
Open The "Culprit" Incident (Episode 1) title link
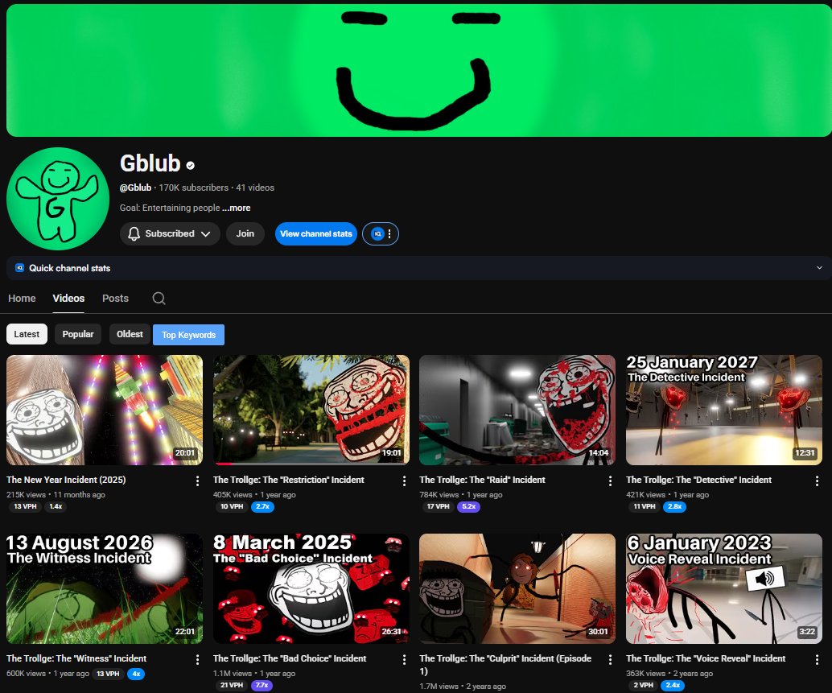click(505, 664)
